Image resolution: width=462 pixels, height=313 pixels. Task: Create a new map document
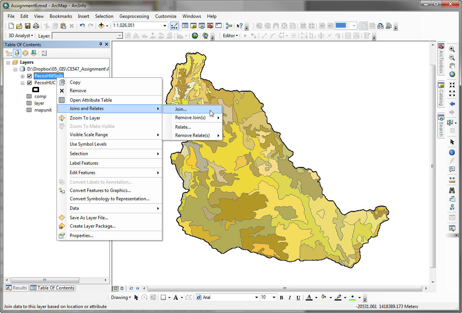(x=11, y=26)
